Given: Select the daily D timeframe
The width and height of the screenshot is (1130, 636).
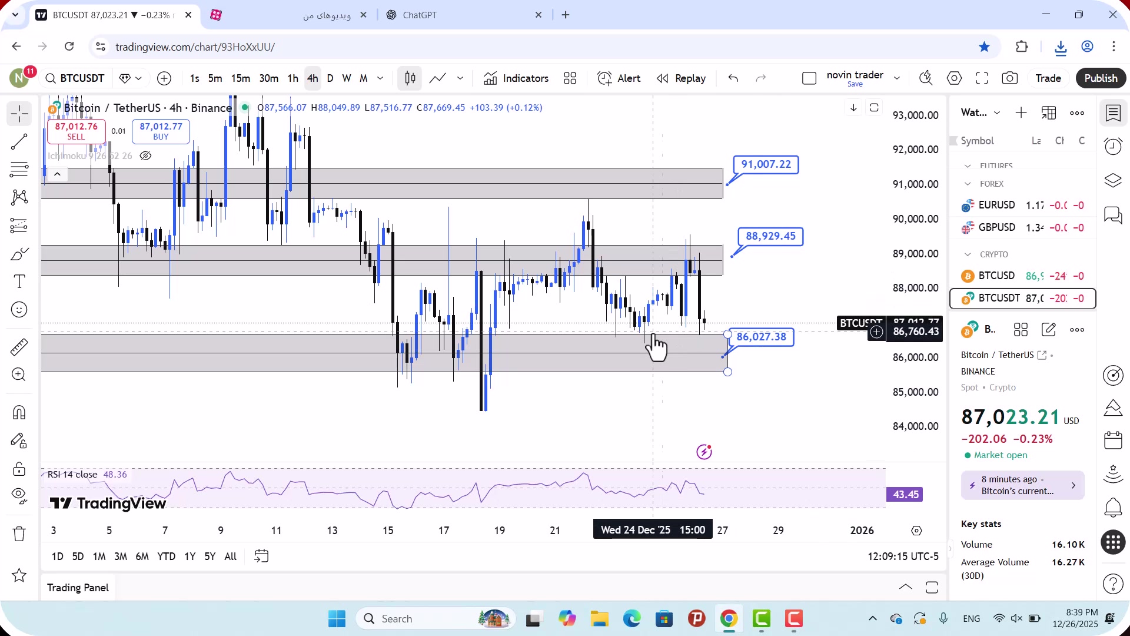Looking at the screenshot, I should (x=330, y=78).
